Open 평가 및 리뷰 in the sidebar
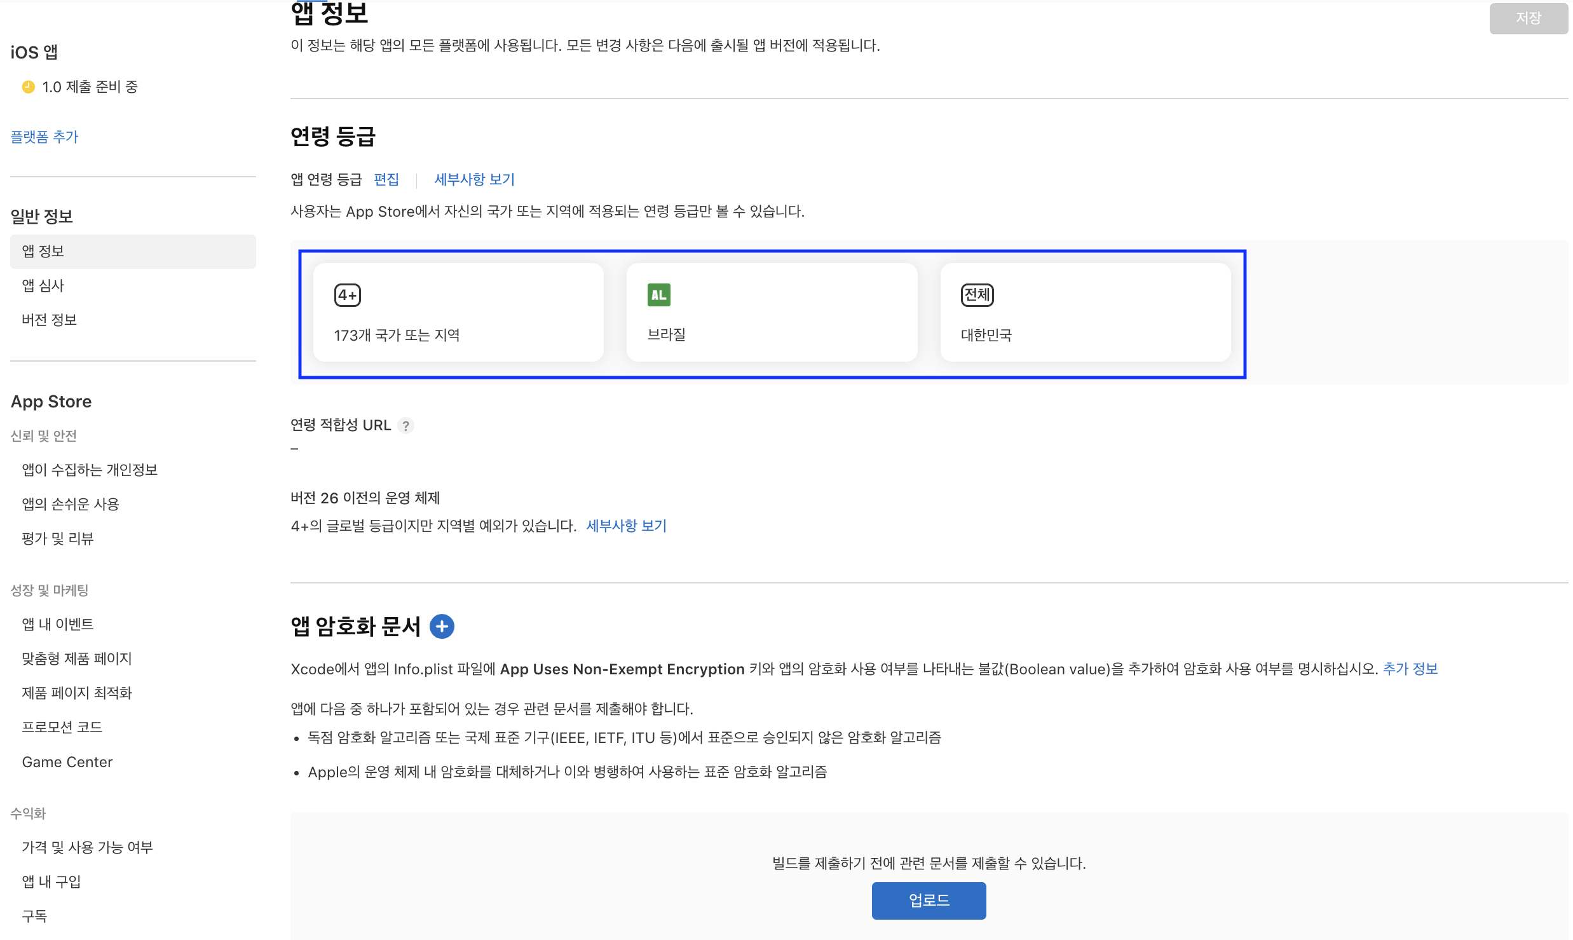The height and width of the screenshot is (940, 1573). 57,538
